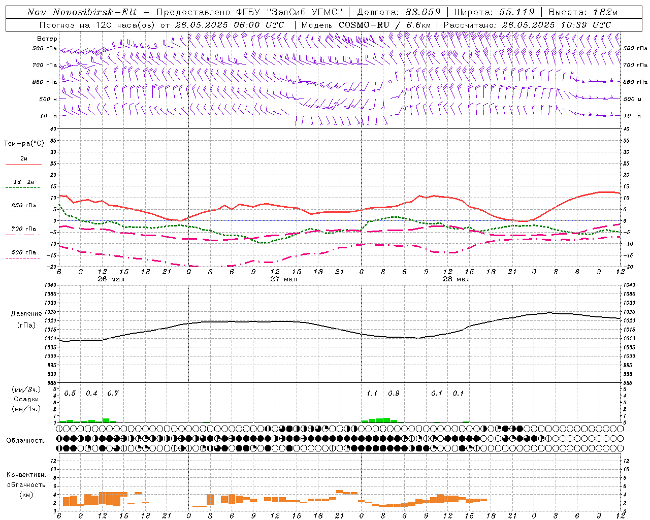650x520 pixels.
Task: Click the "(мм/3ч.)" precipitation unit label
Action: [x=26, y=389]
